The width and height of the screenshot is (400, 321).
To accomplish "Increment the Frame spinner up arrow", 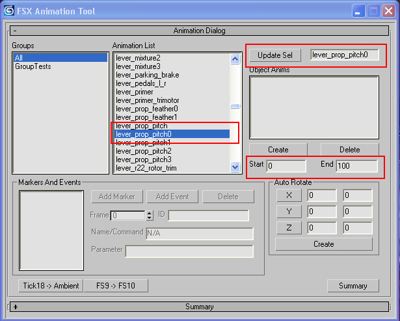I will point(150,213).
